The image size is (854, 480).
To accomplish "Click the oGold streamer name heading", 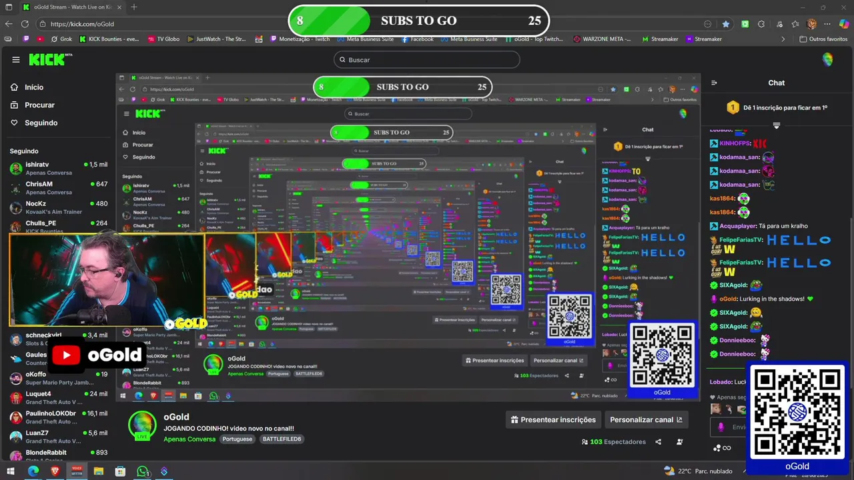I will click(176, 417).
